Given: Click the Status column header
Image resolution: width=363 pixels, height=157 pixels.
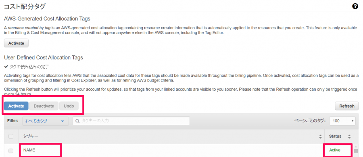Looking at the screenshot, I should (x=335, y=136).
